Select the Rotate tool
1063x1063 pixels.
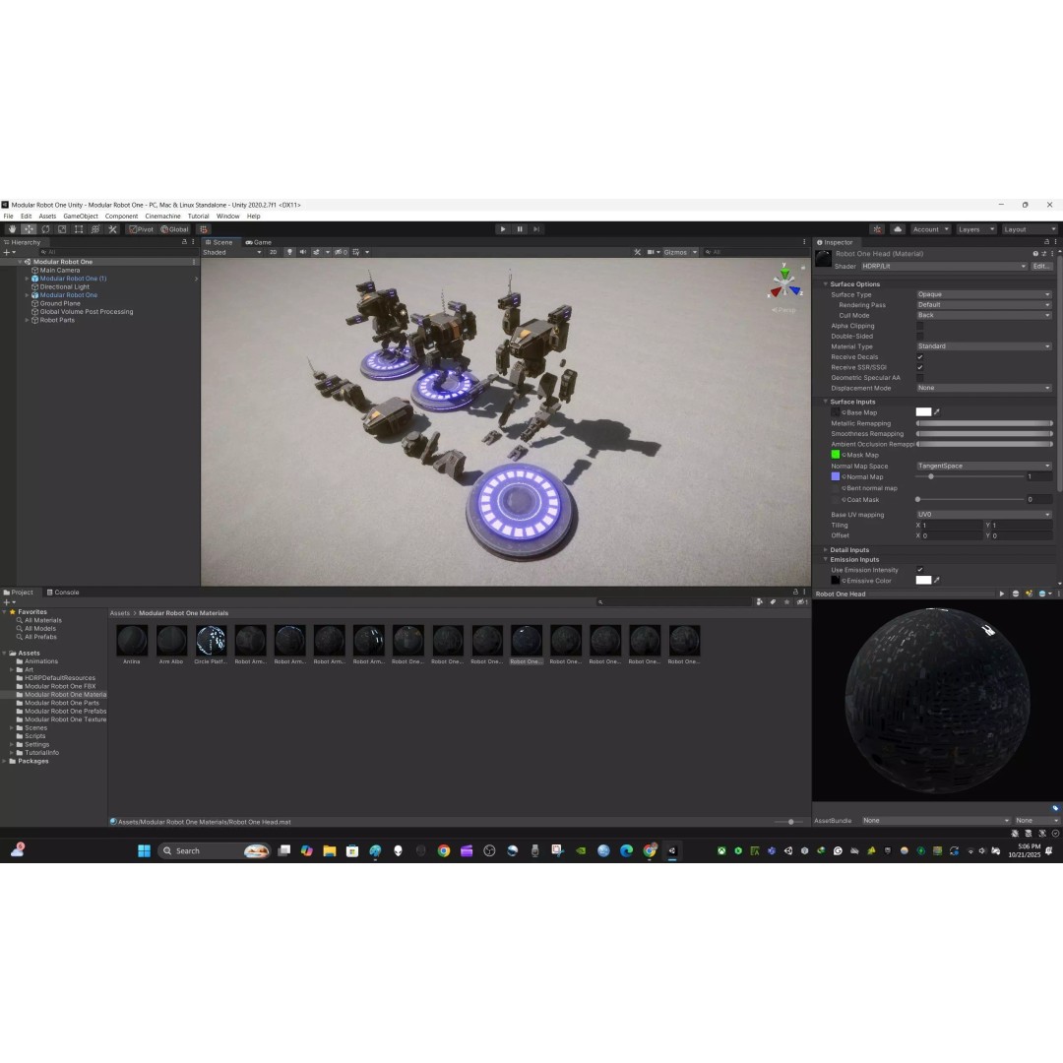point(45,229)
